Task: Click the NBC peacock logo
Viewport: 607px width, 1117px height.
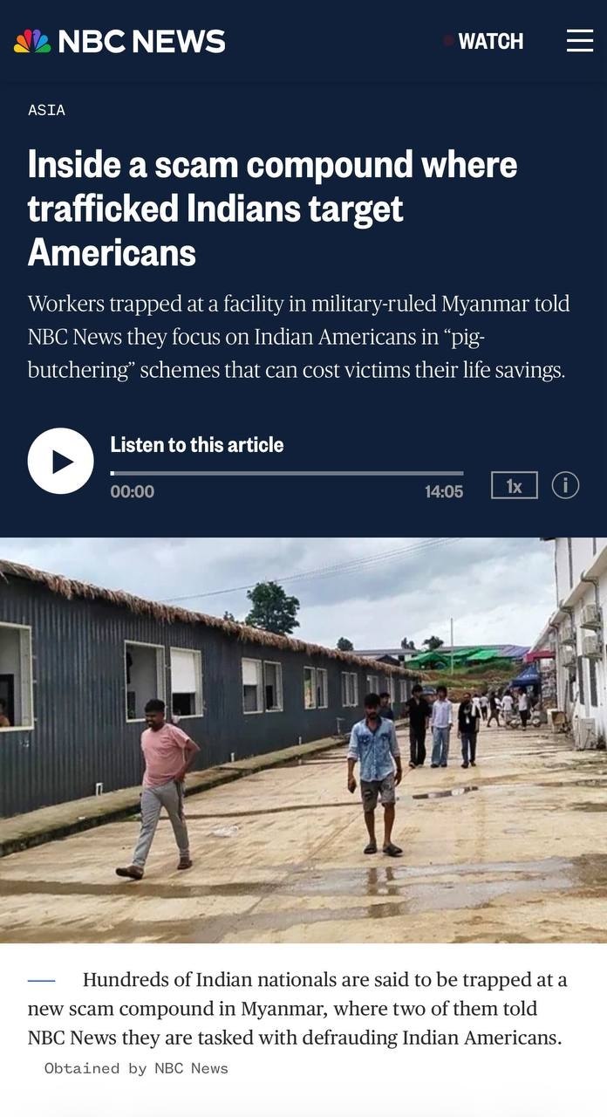Action: (32, 41)
